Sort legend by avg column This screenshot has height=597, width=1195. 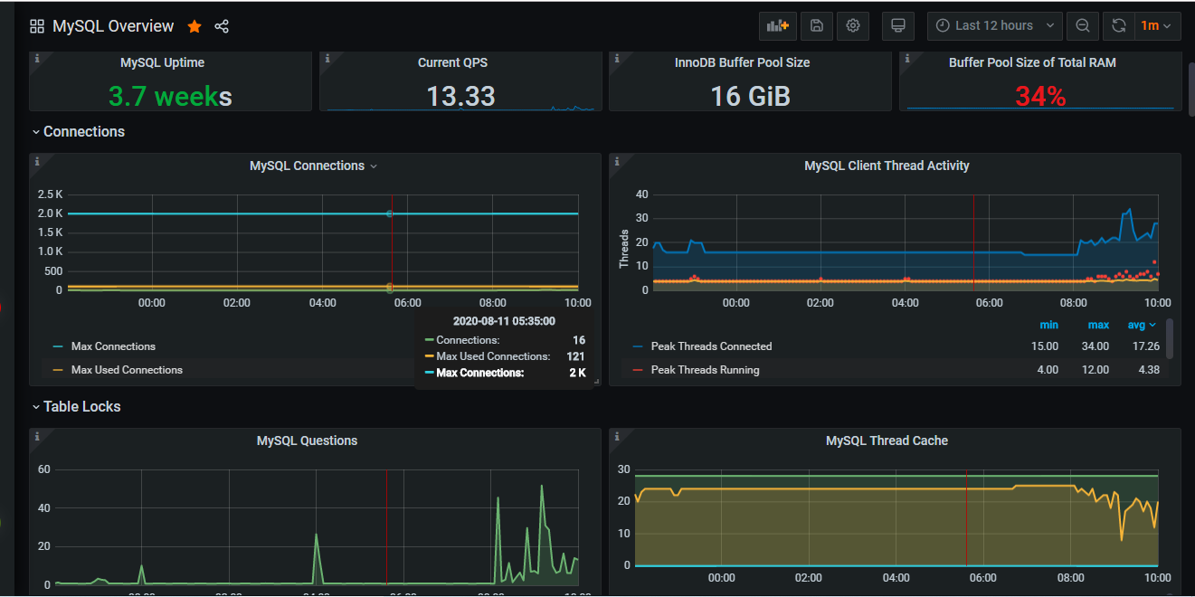tap(1142, 325)
